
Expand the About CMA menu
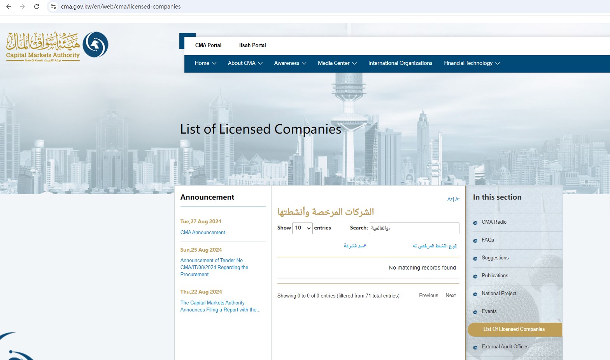coord(245,63)
